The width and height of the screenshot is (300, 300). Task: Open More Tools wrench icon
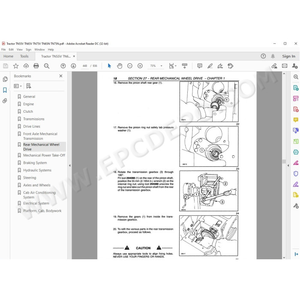point(296,206)
